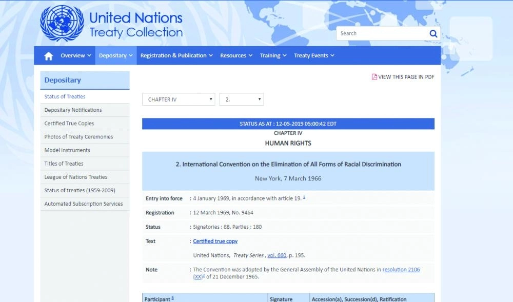The width and height of the screenshot is (513, 302).
Task: Open the Treaty Events menu
Action: [x=314, y=56]
